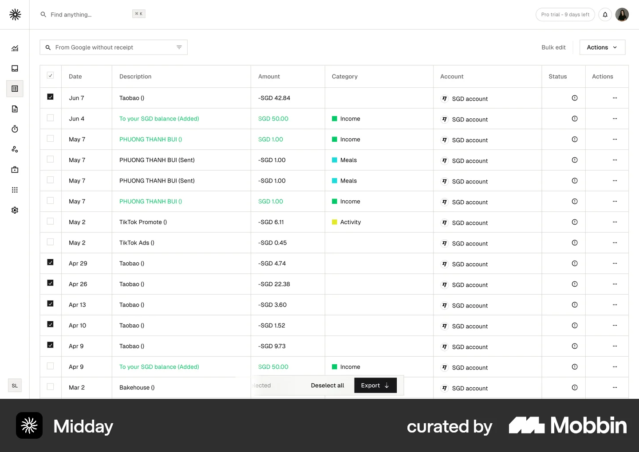Open the user profile avatar
Image resolution: width=639 pixels, height=452 pixels.
coord(622,15)
